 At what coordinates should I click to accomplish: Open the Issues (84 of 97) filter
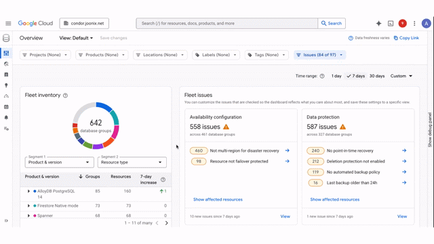319,55
